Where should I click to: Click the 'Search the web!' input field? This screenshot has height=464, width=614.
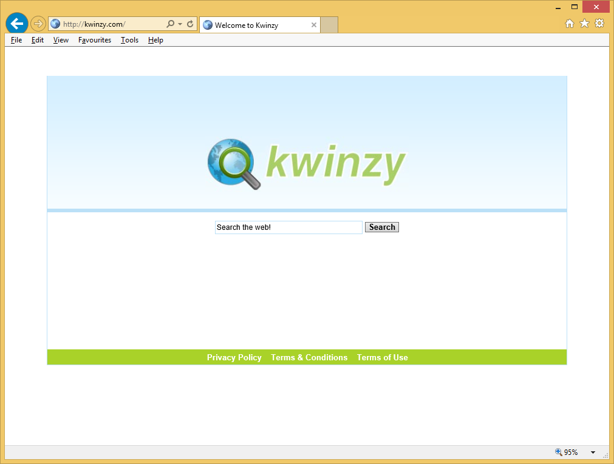[288, 227]
